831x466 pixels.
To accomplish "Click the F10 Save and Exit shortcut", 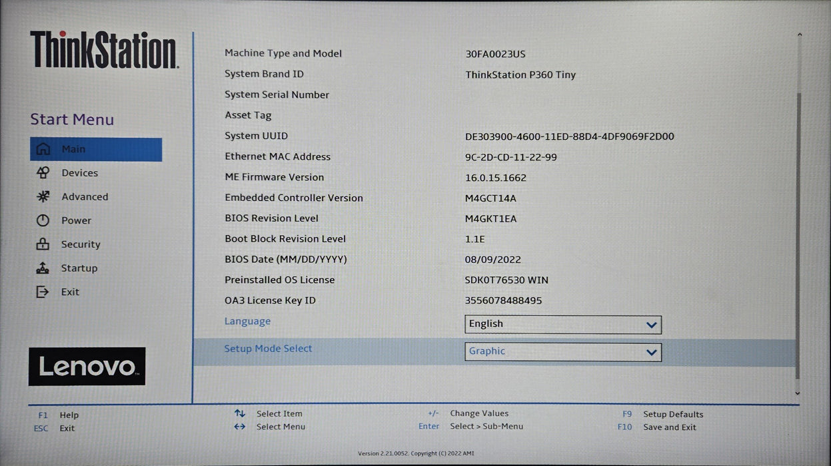I will click(x=657, y=427).
